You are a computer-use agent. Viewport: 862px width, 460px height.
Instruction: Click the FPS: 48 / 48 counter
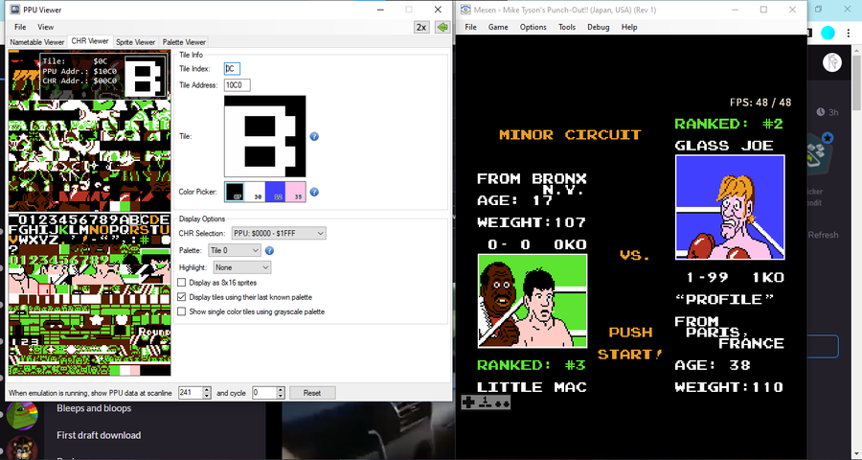[760, 103]
